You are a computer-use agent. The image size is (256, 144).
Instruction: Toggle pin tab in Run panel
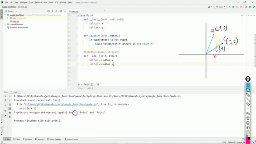pos(5,116)
